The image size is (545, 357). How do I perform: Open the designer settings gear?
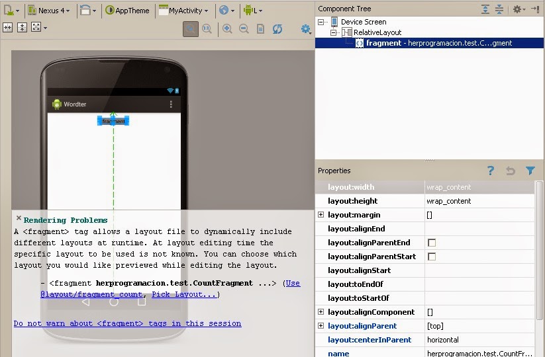(x=306, y=29)
